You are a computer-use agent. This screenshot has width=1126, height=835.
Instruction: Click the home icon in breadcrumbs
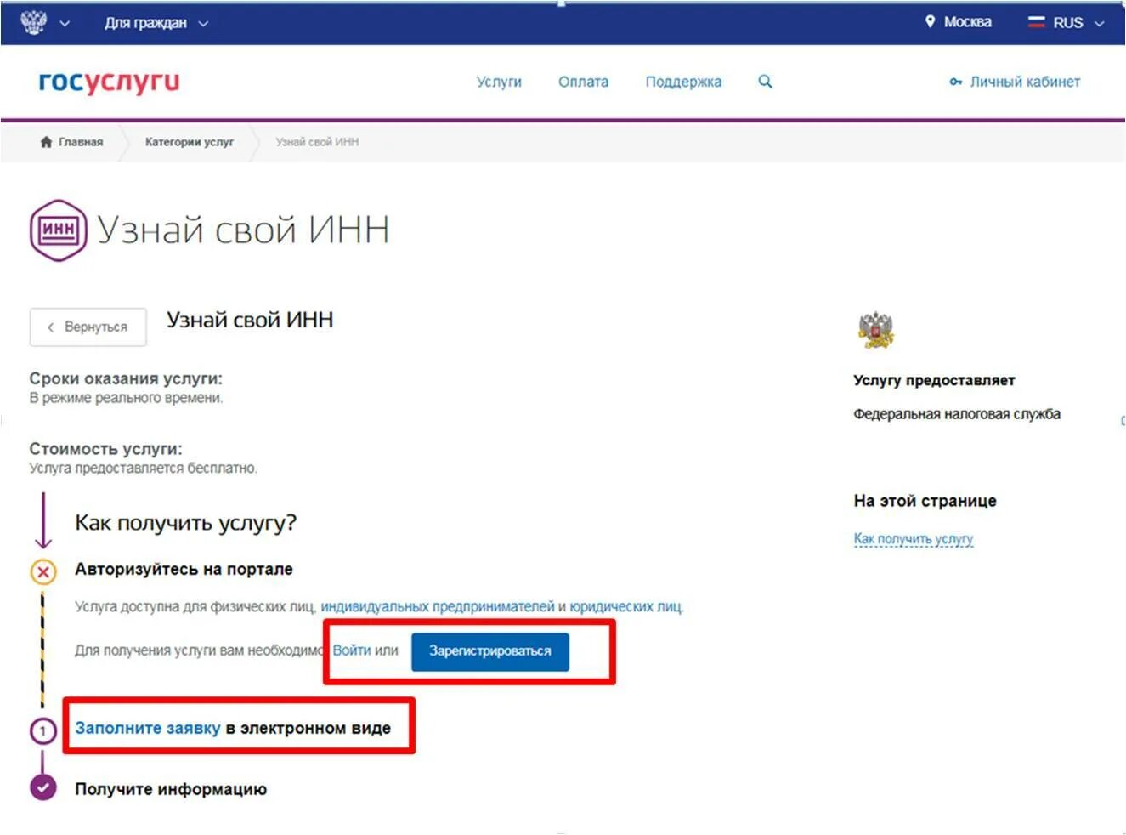[46, 141]
